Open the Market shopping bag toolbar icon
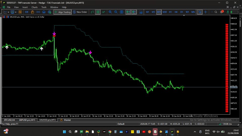242x136 pixels. tap(33, 12)
